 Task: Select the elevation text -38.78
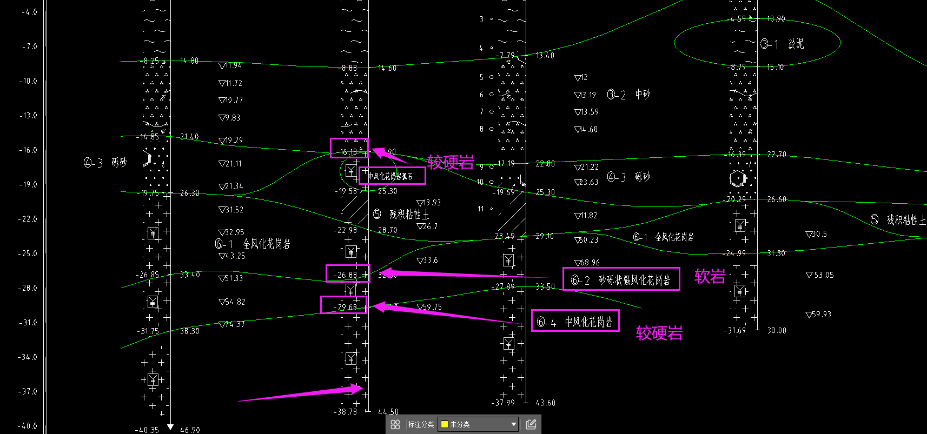(x=345, y=412)
